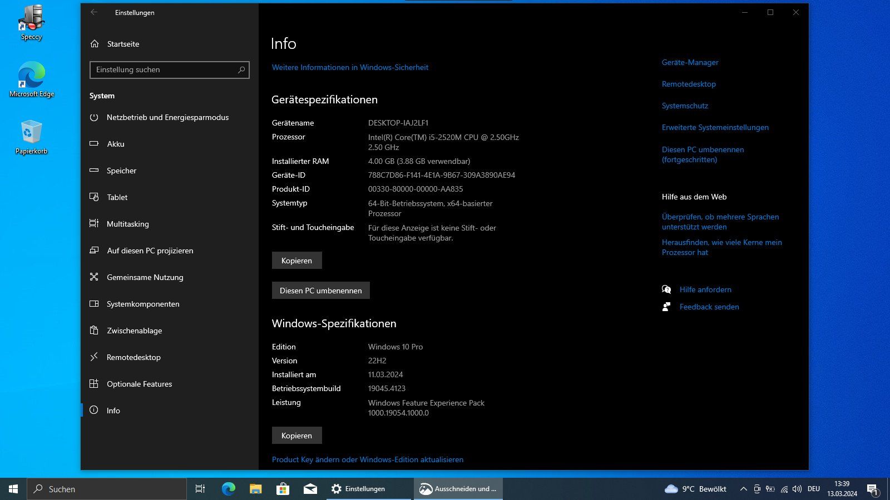890x500 pixels.
Task: Select the Speccy desktop icon
Action: coord(32,23)
